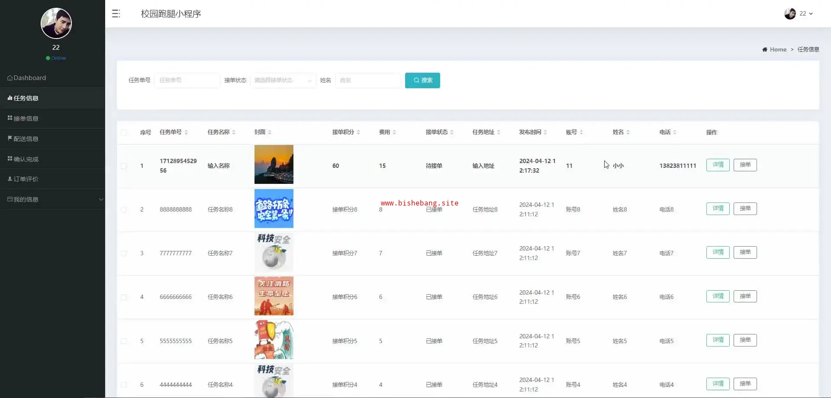
Task: Sort by 发布时间 column arrows
Action: 545,132
